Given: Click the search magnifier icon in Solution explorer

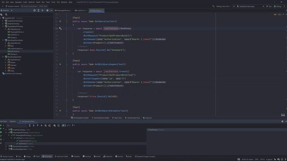Looking at the screenshot, I should [x=6, y=14].
